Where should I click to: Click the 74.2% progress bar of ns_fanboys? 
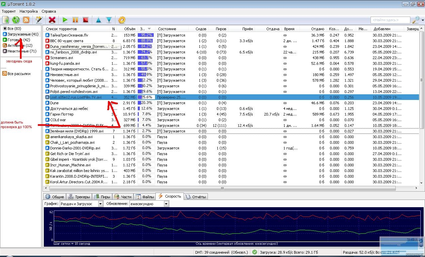[146, 52]
